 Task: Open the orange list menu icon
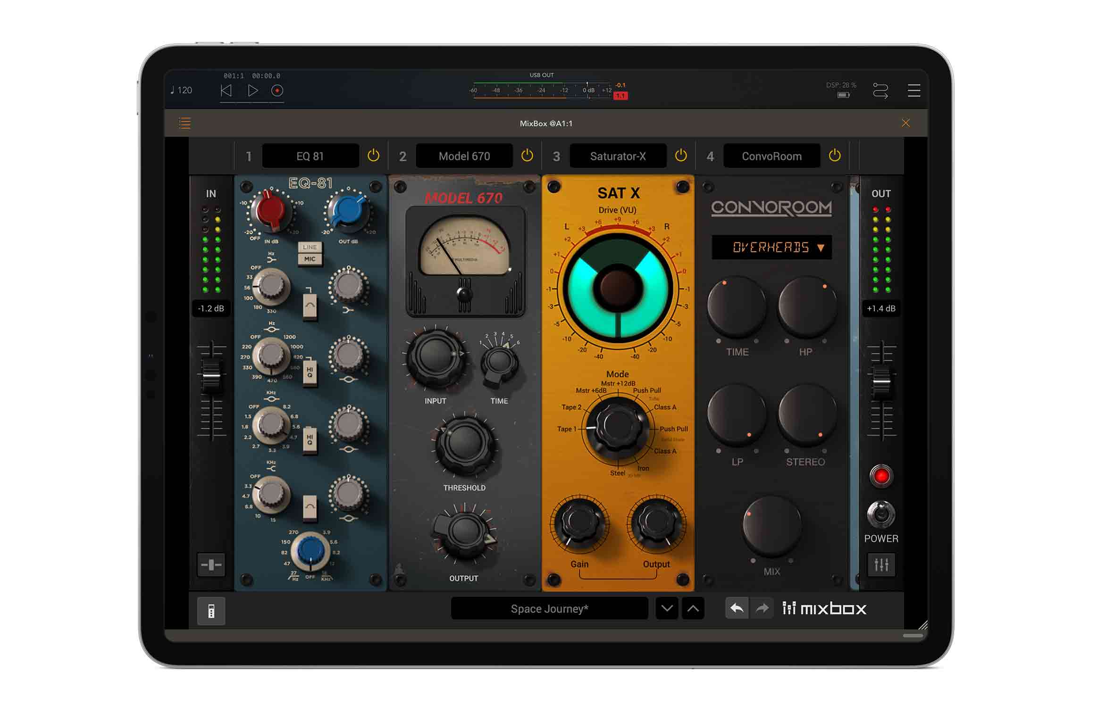185,123
